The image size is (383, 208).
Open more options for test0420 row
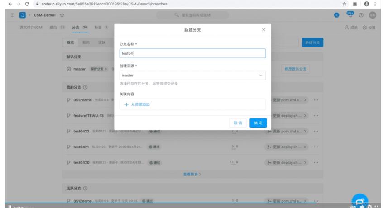(316, 162)
